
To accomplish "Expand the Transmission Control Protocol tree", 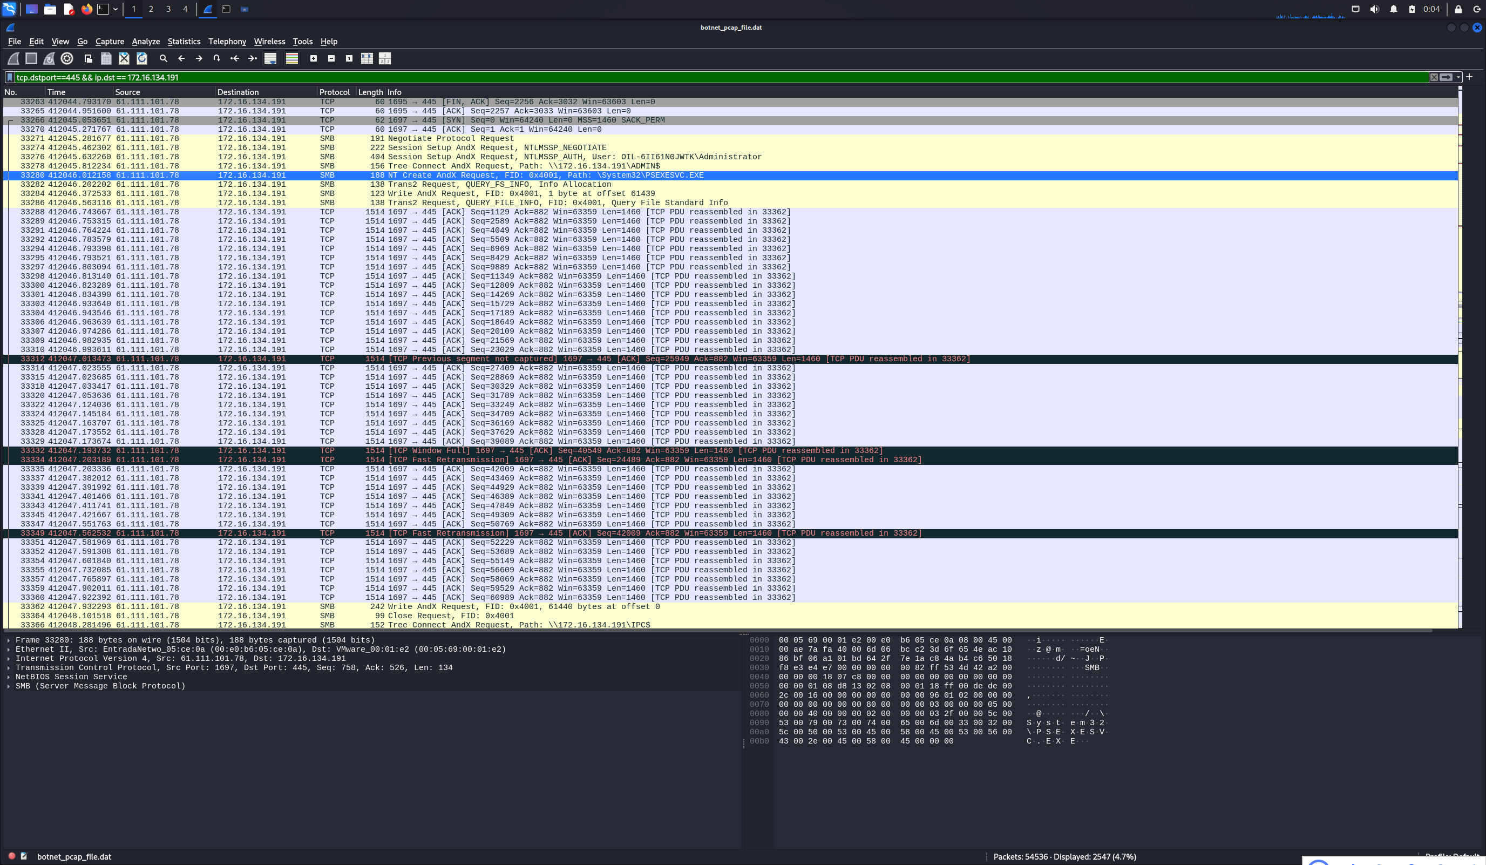I will click(8, 667).
